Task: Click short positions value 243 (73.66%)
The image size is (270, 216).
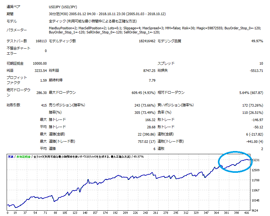Action: click(x=145, y=105)
